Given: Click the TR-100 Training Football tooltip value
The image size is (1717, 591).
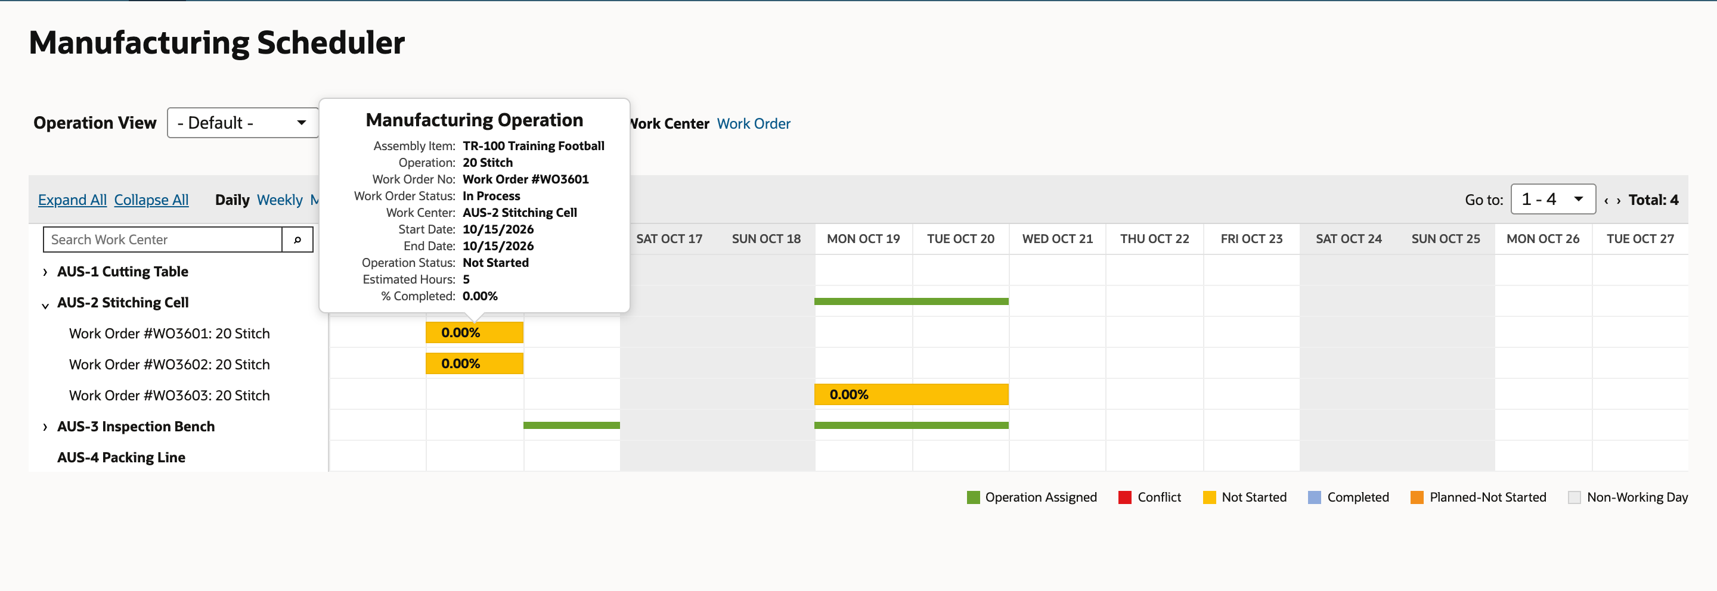Looking at the screenshot, I should click(533, 146).
